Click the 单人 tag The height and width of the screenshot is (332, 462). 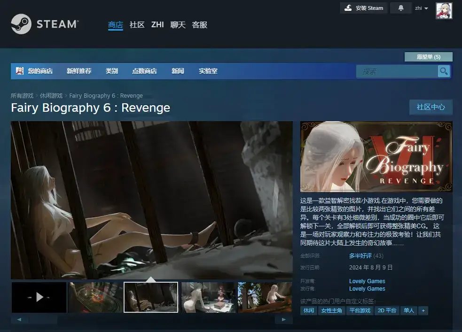click(x=409, y=310)
